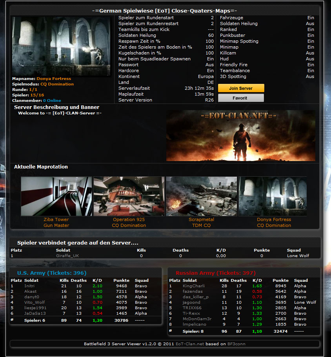Click player TRIXX66 row name
The width and height of the screenshot is (331, 357).
(192, 308)
